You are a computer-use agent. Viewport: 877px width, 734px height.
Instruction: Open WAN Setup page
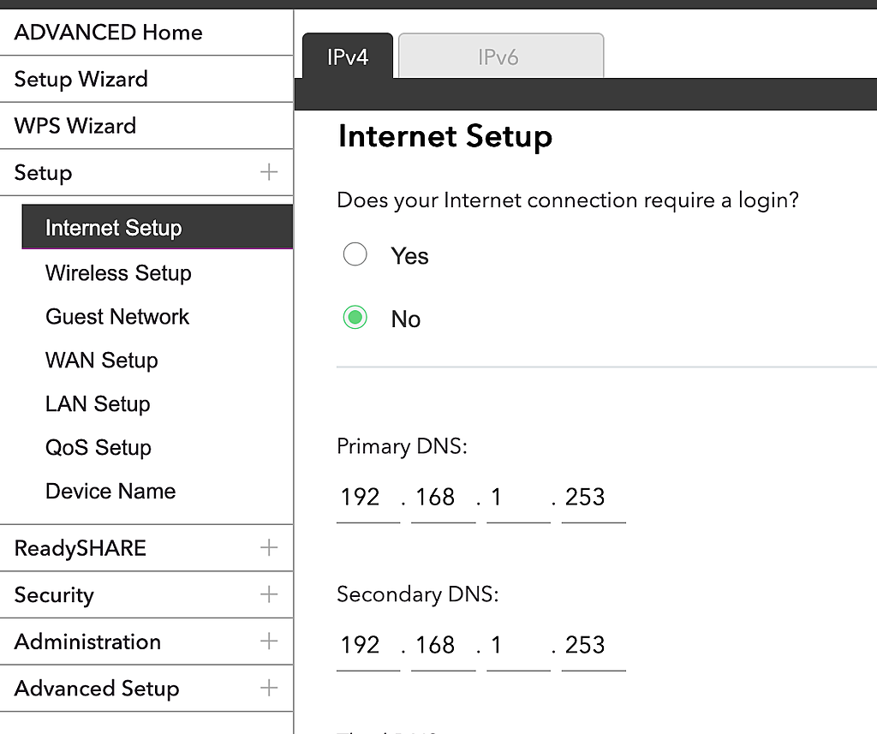point(102,361)
